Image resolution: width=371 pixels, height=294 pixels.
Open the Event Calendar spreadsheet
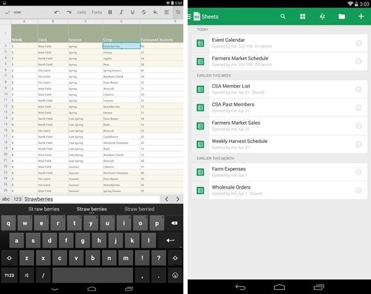pyautogui.click(x=279, y=43)
